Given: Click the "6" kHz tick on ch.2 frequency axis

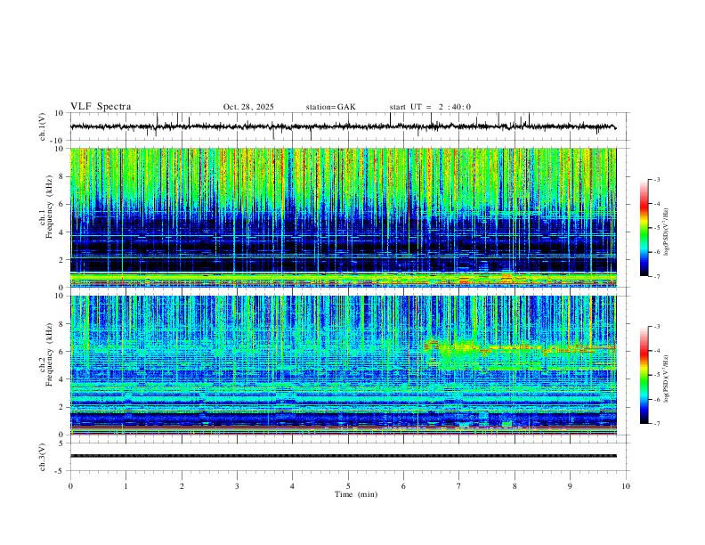Looking at the screenshot, I should (62, 352).
